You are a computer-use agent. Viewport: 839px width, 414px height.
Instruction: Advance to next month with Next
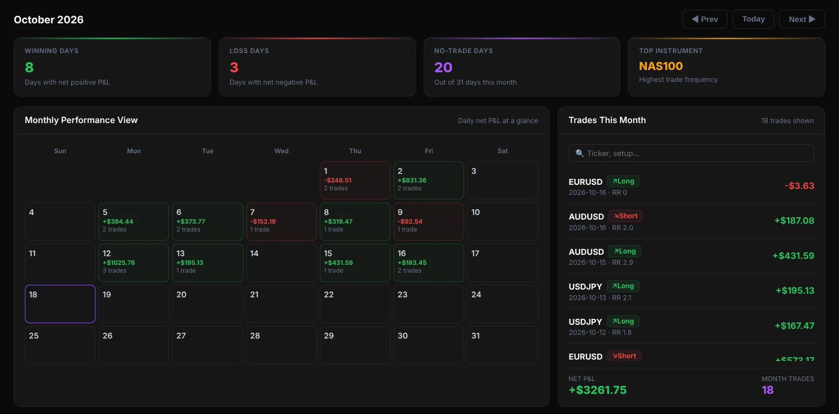click(x=802, y=19)
